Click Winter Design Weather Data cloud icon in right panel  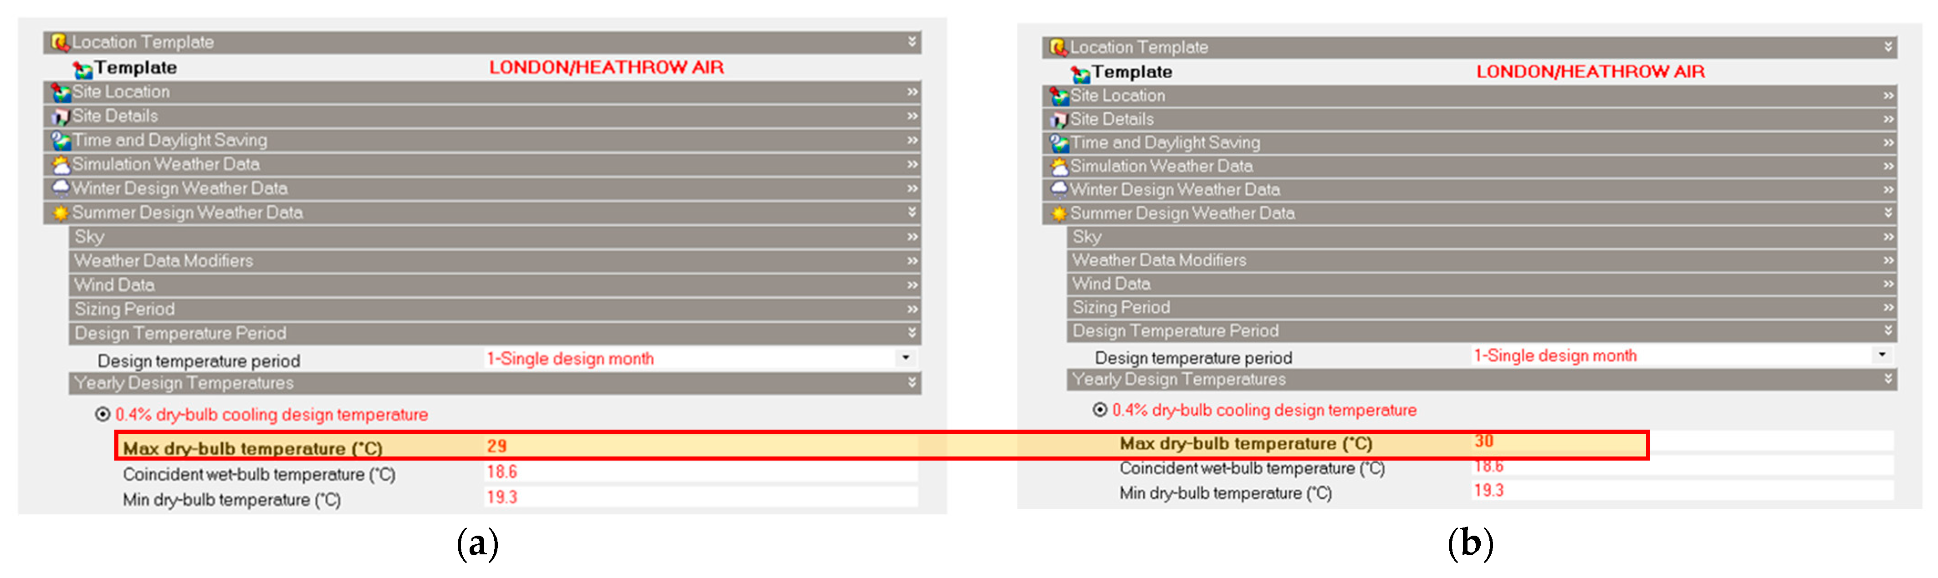tap(1059, 189)
